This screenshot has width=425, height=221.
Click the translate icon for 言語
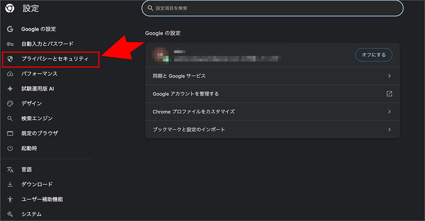10,170
